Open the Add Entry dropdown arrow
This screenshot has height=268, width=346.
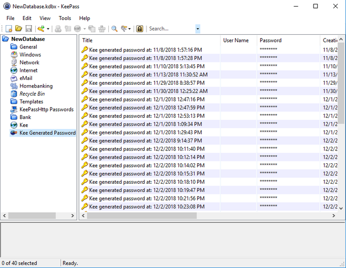(x=48, y=29)
